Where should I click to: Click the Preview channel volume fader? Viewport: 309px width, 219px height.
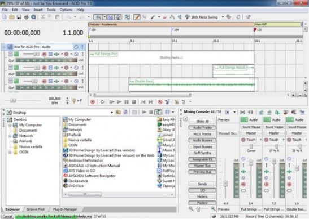(225, 184)
